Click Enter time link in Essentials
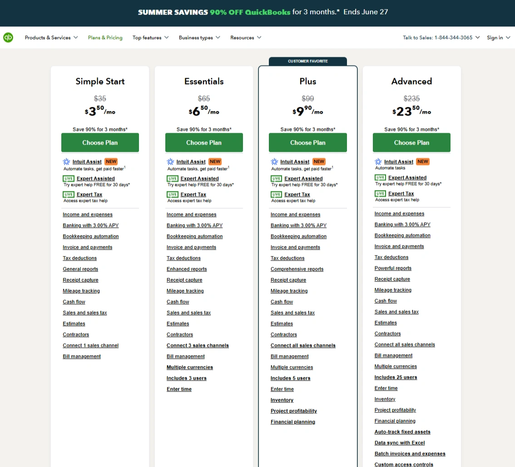The height and width of the screenshot is (467, 515). click(179, 389)
